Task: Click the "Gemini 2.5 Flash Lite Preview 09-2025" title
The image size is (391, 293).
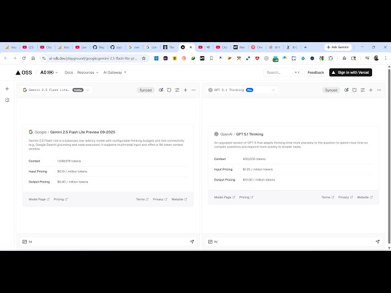Action: 82,132
